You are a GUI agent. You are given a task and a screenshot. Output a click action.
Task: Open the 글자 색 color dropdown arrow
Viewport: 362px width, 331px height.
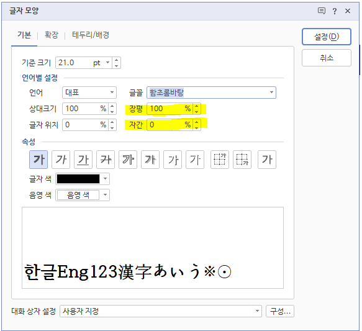106,179
